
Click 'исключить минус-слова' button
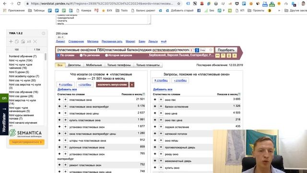(x=112, y=85)
